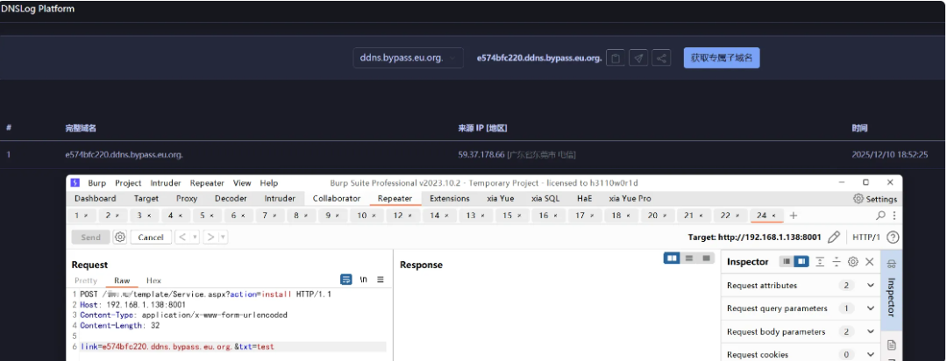Open the Project menu
The image size is (947, 361).
128,183
